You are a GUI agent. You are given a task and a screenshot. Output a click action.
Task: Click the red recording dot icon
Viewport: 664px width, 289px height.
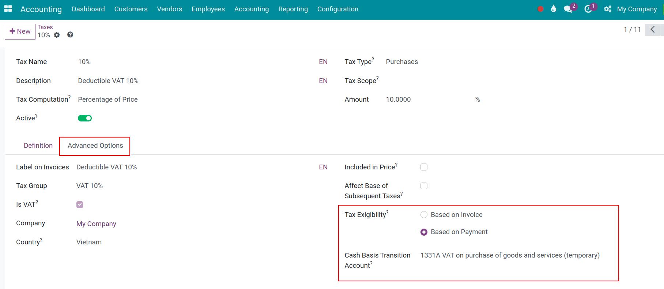pyautogui.click(x=540, y=9)
